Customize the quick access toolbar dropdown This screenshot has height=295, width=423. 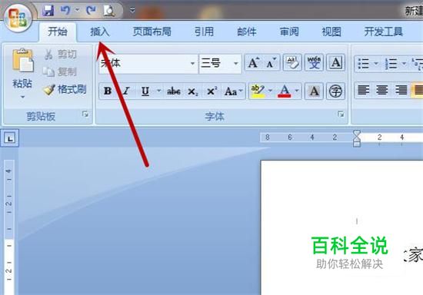coord(132,10)
